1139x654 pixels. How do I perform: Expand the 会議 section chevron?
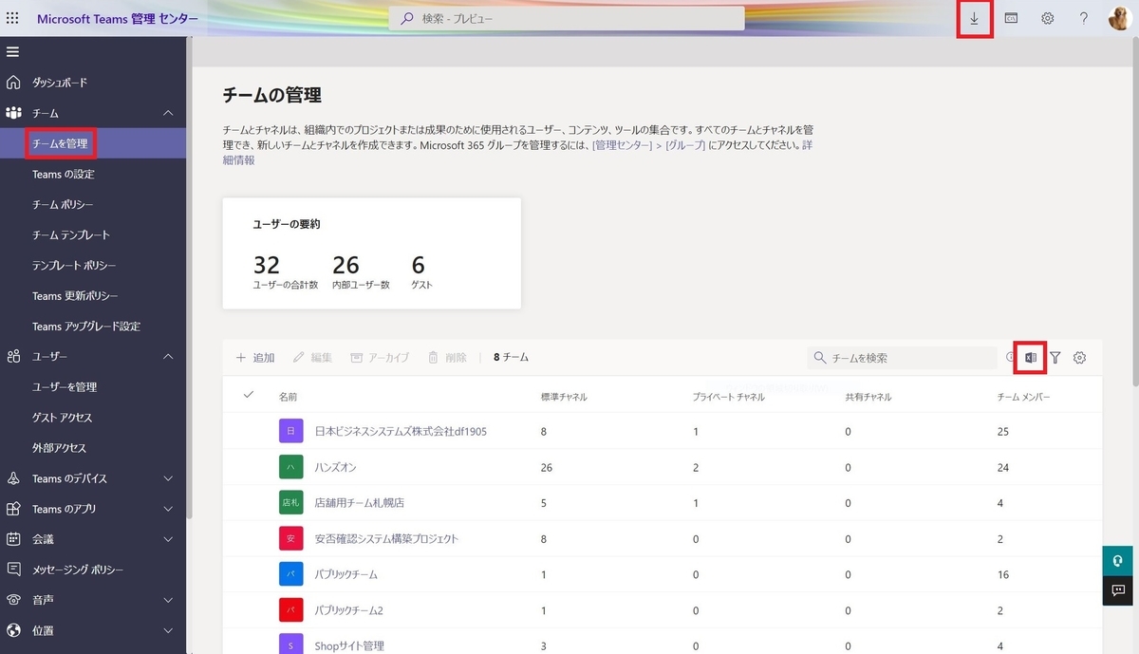point(168,539)
